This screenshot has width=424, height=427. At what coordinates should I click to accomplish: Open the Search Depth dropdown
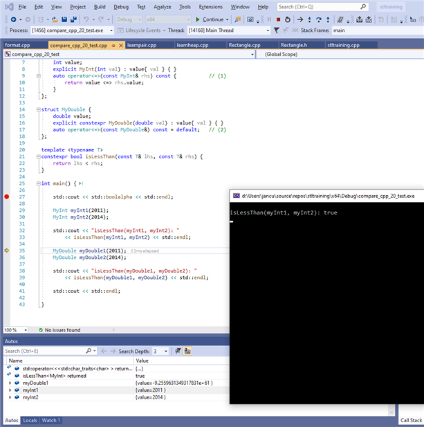[x=165, y=352]
